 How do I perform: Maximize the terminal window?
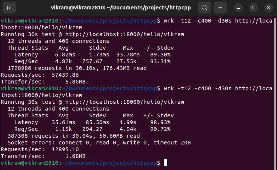[254, 8]
